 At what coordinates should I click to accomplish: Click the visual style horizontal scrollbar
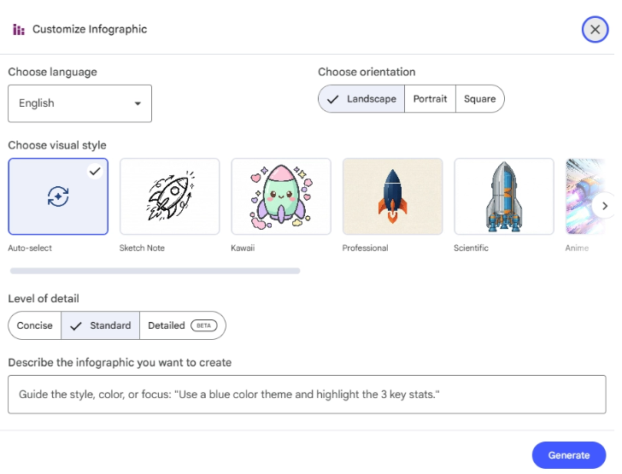155,271
